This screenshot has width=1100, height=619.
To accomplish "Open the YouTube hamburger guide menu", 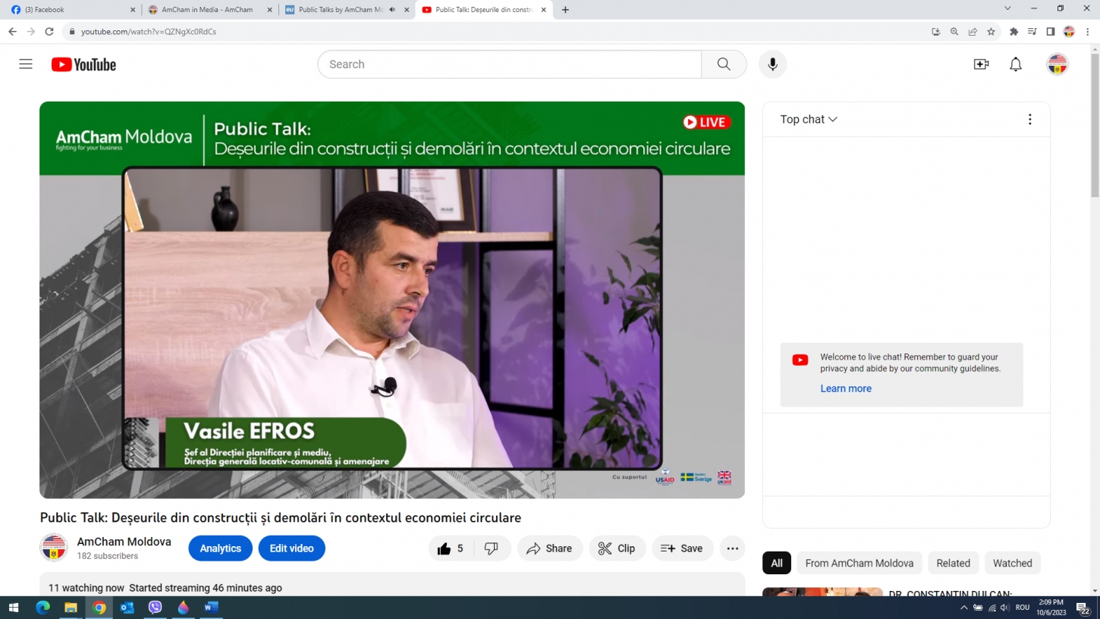I will [x=26, y=64].
